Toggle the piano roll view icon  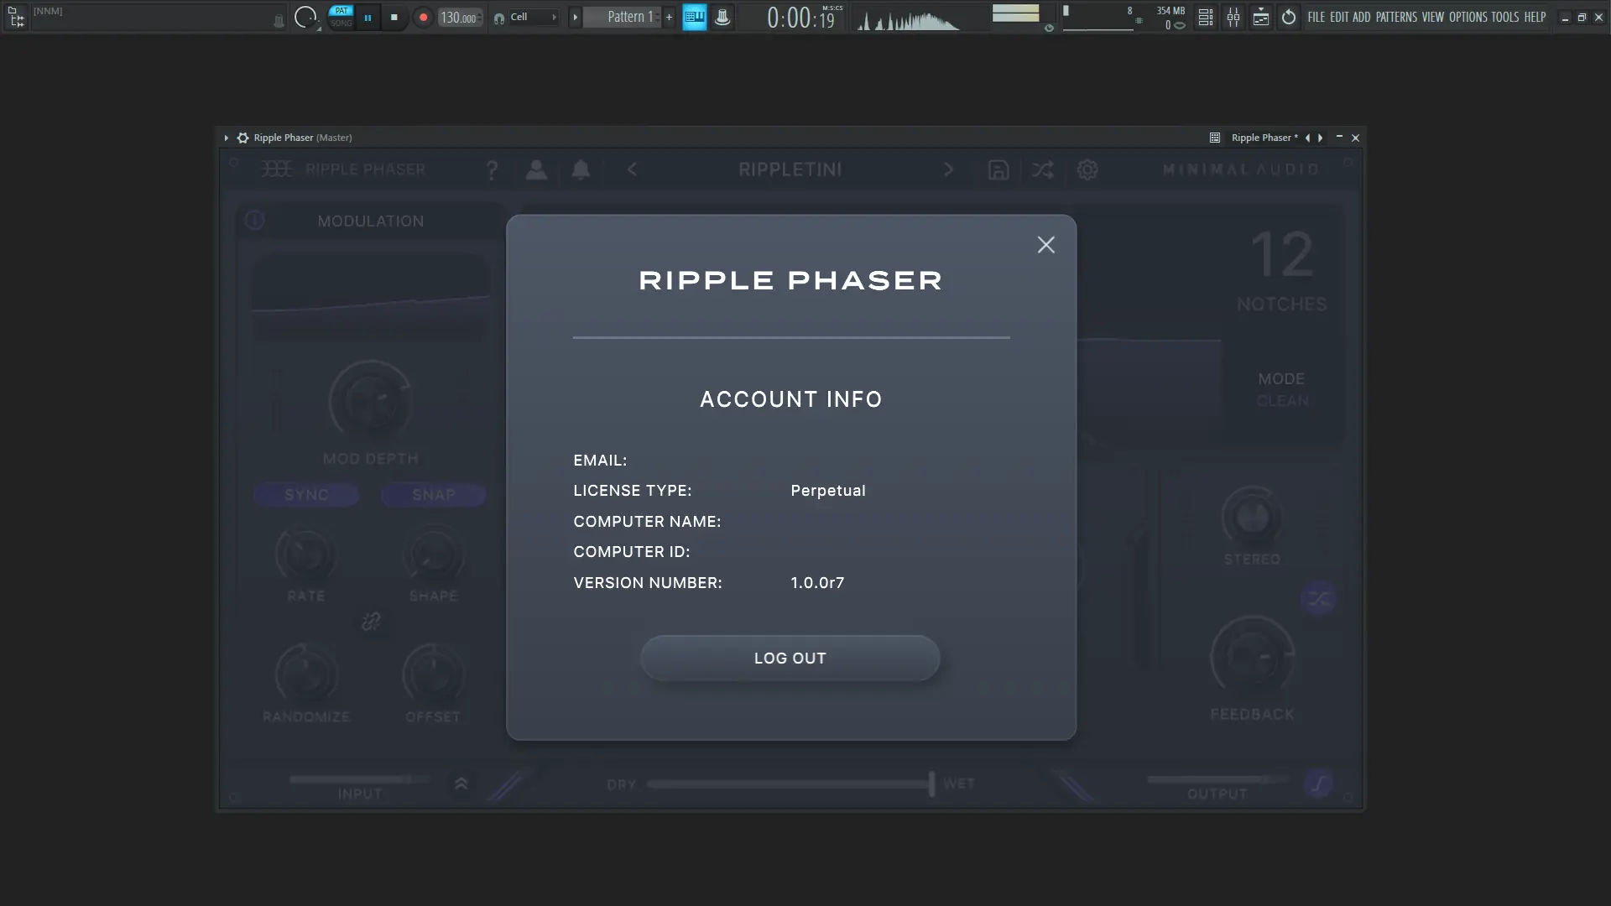tap(694, 17)
